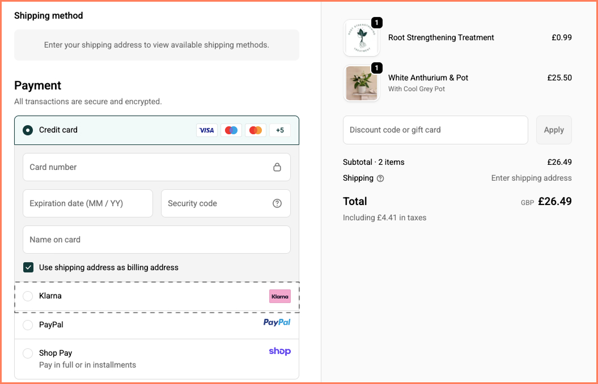Viewport: 598px width, 384px height.
Task: Click the discount code input field
Action: [435, 130]
